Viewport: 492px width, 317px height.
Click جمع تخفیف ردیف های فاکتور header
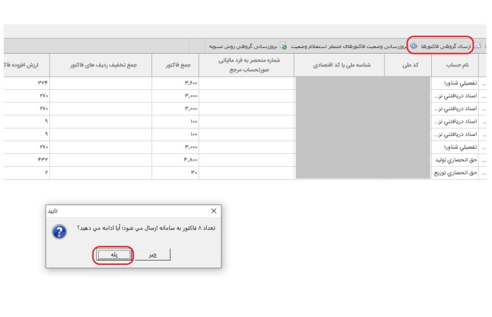tap(100, 65)
